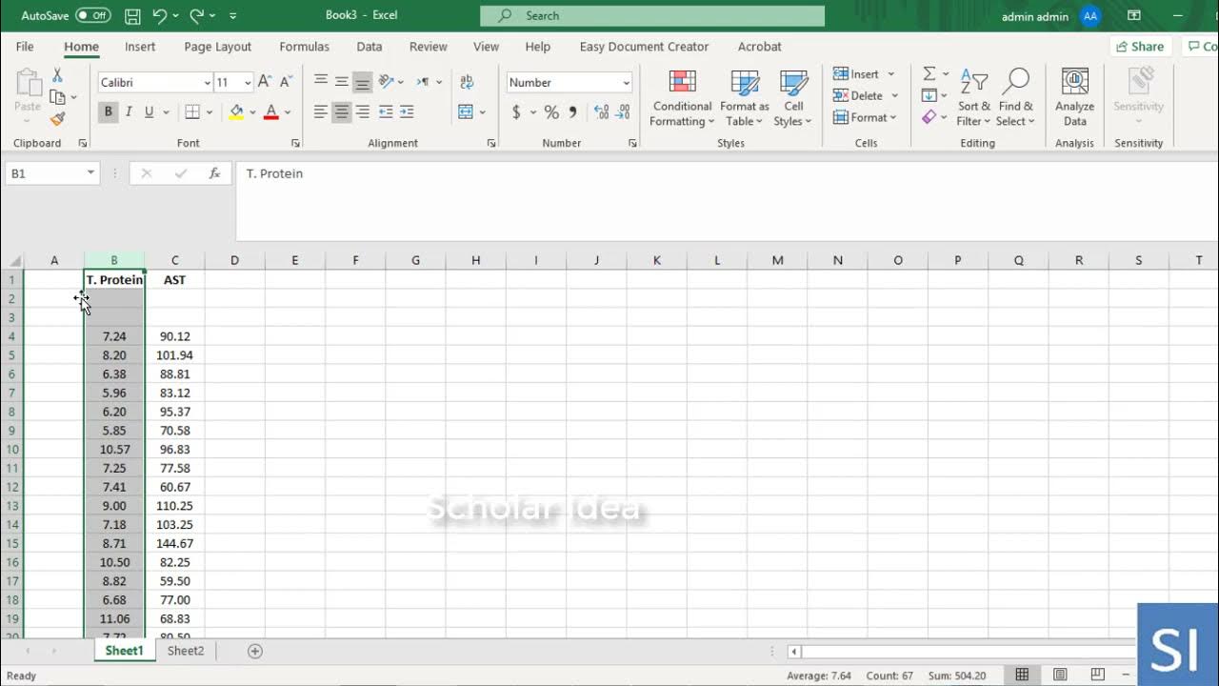Toggle Underline formatting
The height and width of the screenshot is (686, 1219).
tap(149, 112)
